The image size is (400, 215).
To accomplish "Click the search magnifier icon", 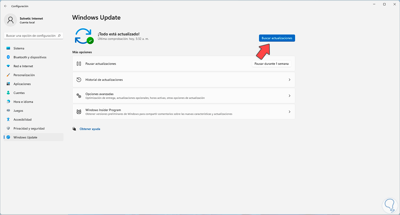I will coord(59,36).
